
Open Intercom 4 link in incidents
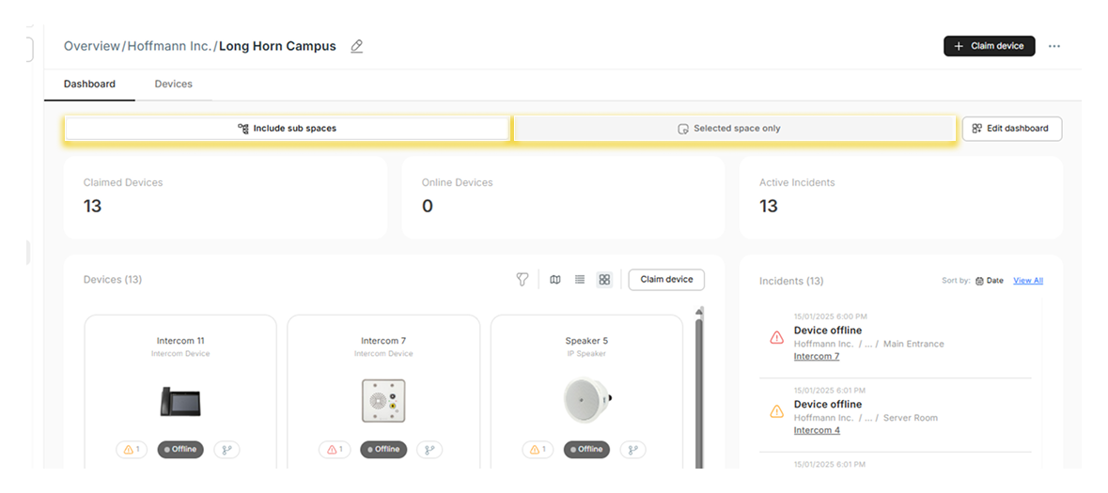817,429
